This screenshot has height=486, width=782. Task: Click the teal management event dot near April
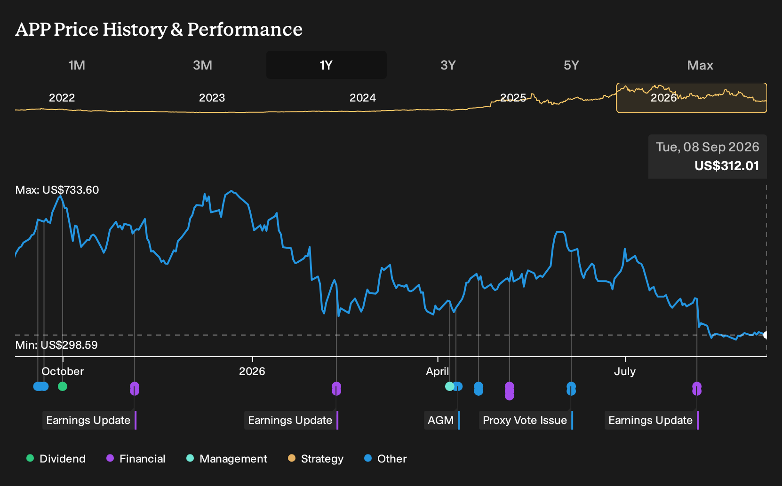450,386
